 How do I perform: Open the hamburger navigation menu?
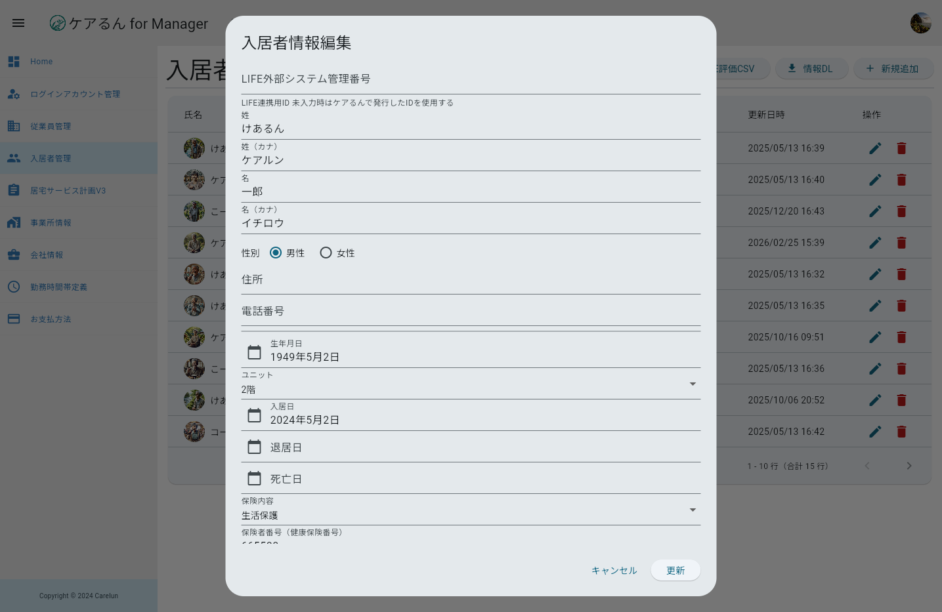tap(18, 23)
